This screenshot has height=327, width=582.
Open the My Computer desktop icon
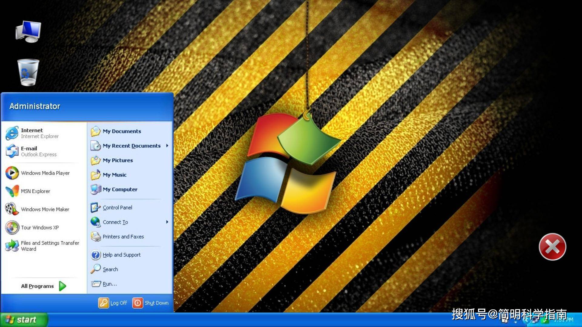coord(28,31)
